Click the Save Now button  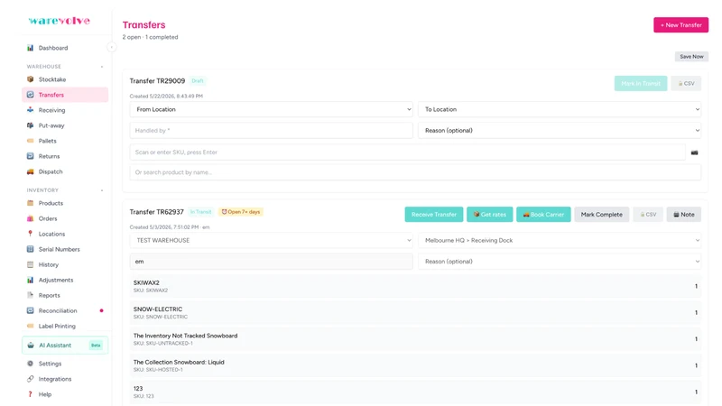click(691, 57)
